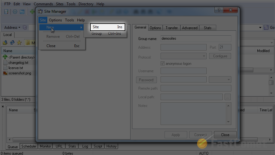Click the favorites star icon in Local pane
Screen dimensions: 275x155
[x=19, y=42]
